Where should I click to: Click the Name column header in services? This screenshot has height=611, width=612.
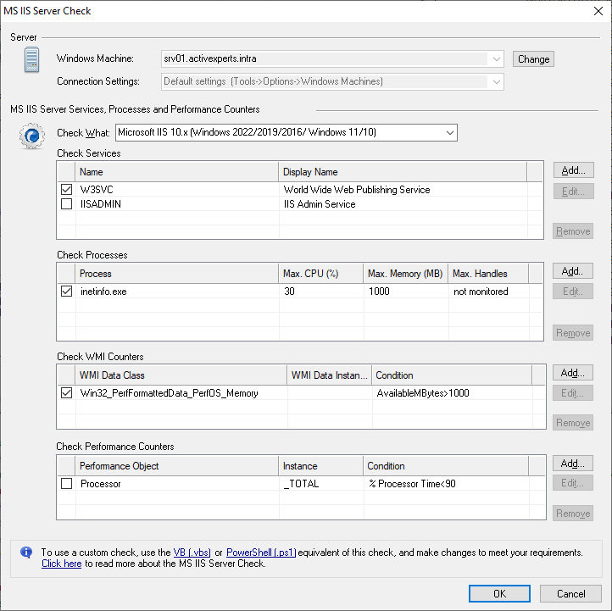pos(176,172)
